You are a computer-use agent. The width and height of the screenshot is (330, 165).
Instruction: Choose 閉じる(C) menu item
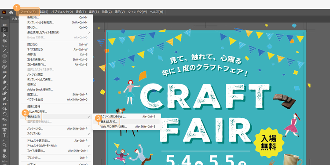(x=56, y=44)
